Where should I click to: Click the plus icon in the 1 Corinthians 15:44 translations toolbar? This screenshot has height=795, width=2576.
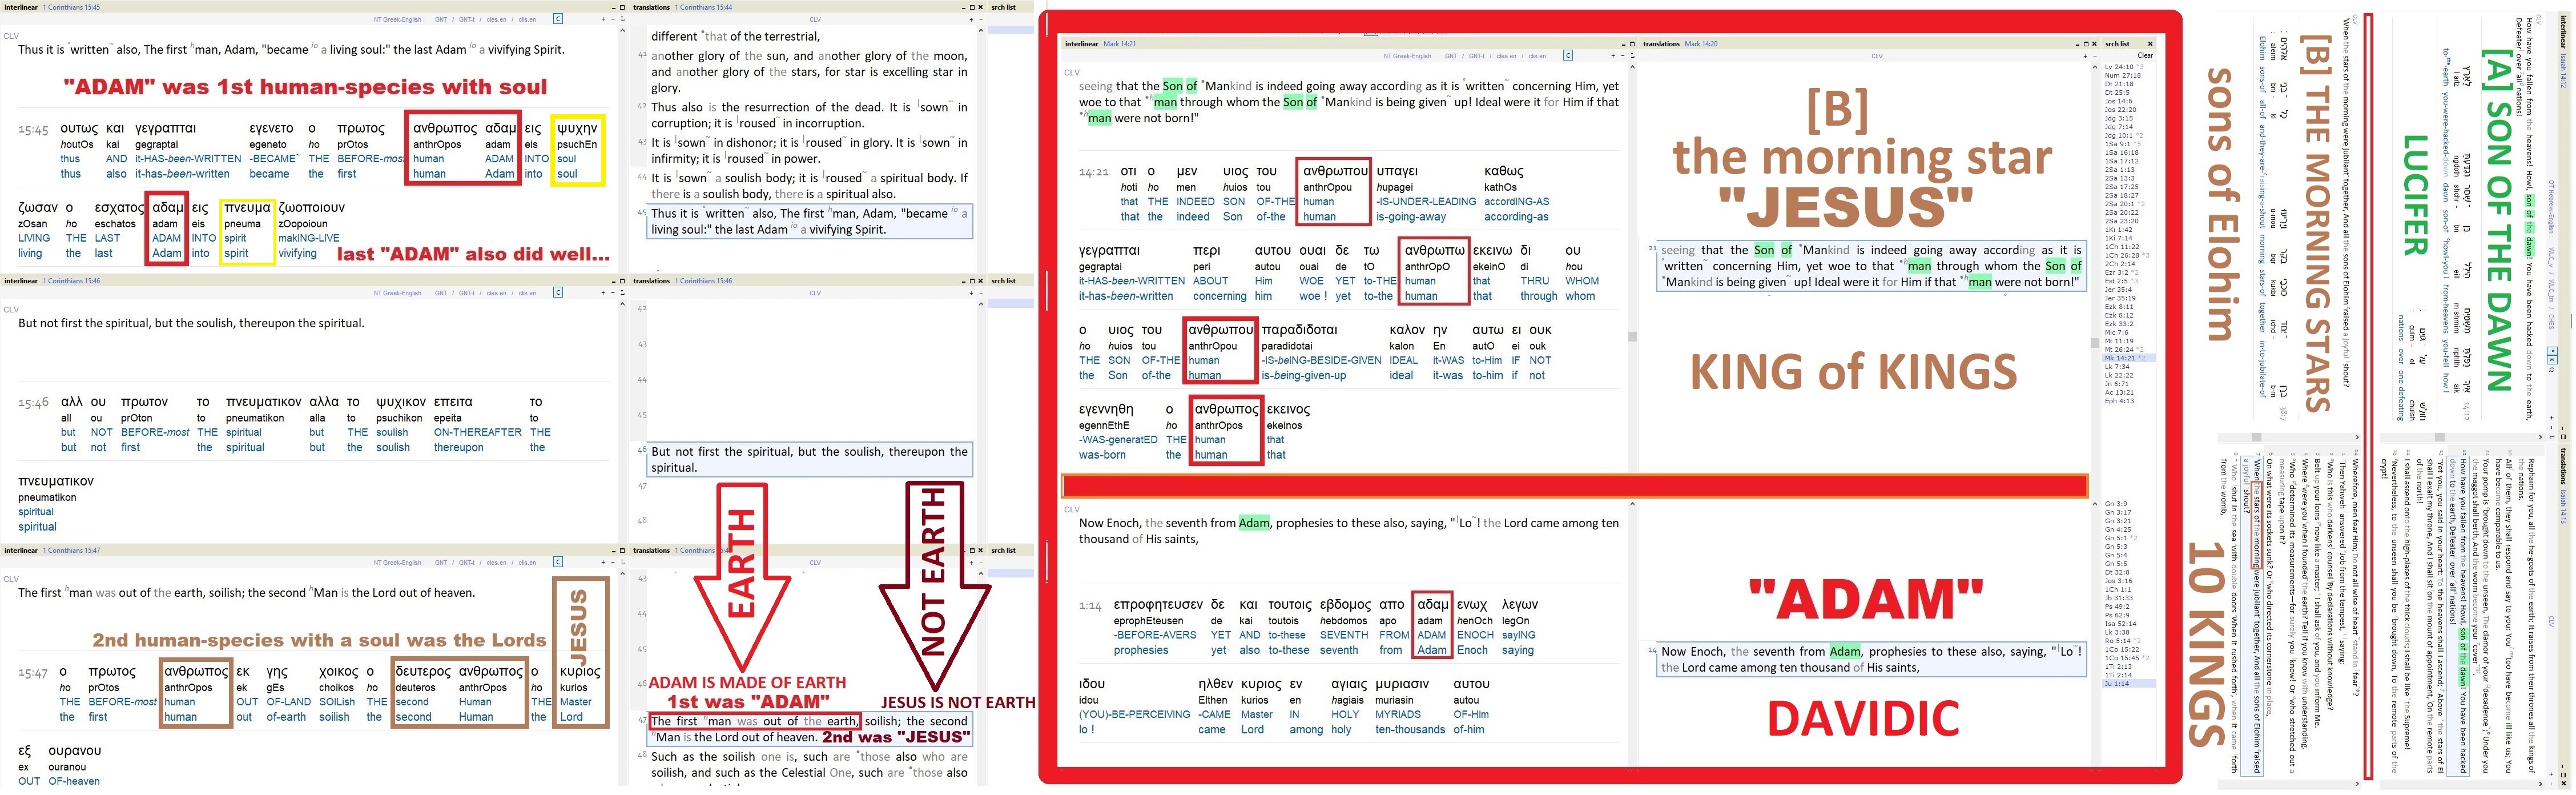(971, 19)
